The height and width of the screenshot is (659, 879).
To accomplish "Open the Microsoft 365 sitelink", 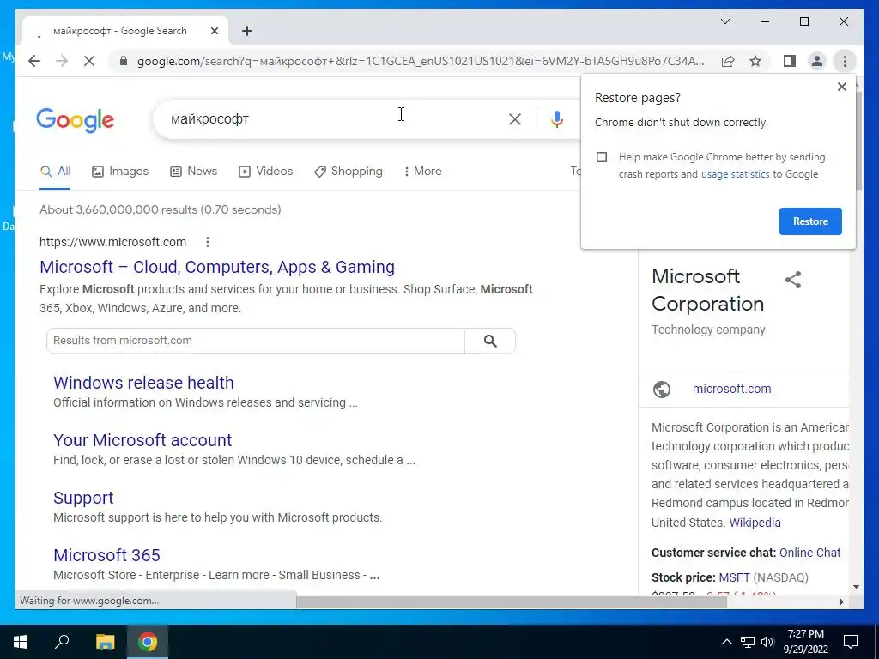I will click(106, 555).
